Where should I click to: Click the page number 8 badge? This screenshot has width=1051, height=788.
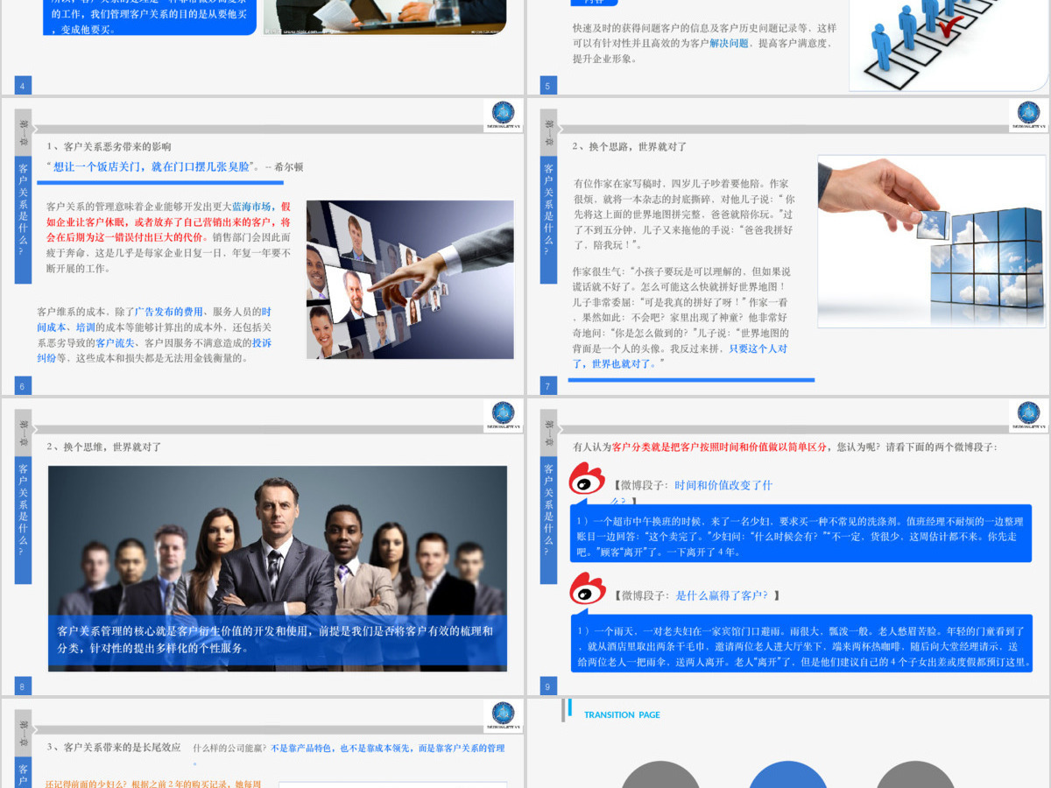23,686
